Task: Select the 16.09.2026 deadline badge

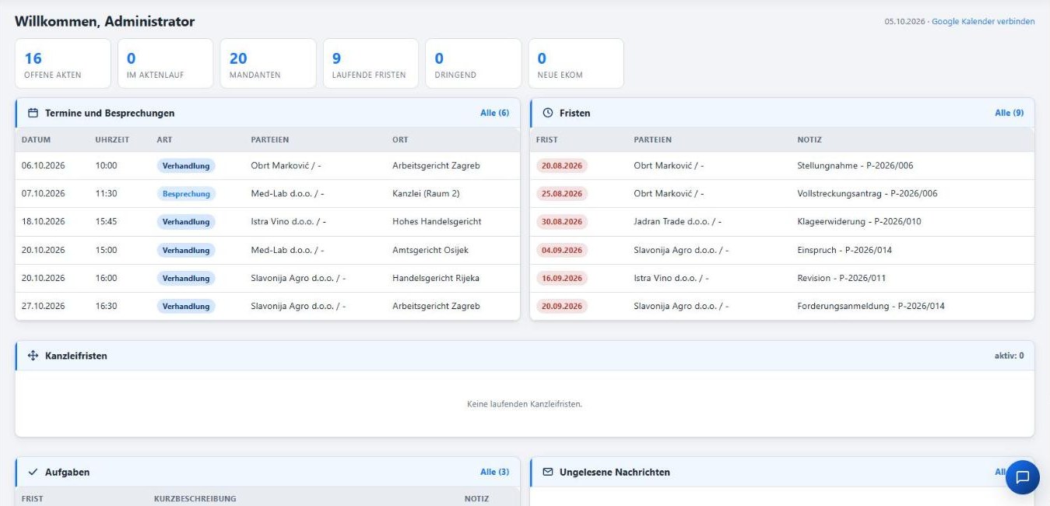Action: (x=562, y=278)
